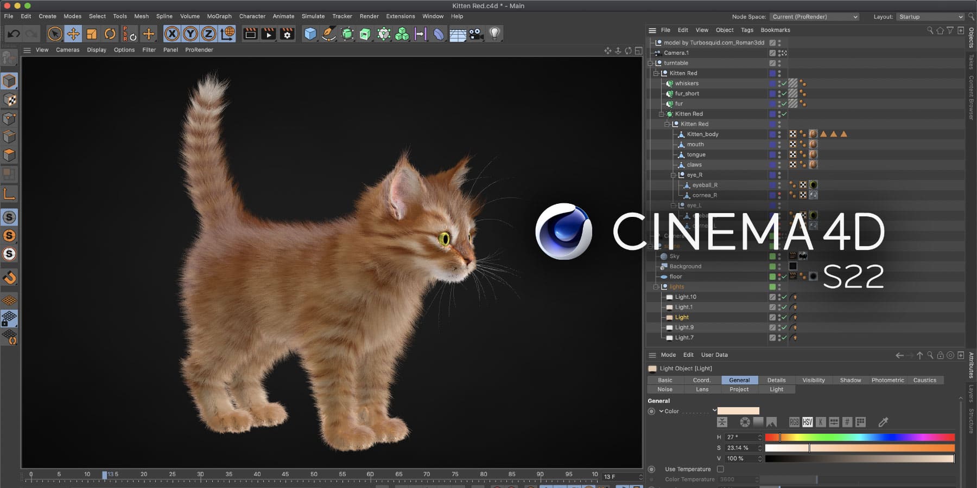Add a Cube primitive object
The height and width of the screenshot is (488, 977).
point(310,34)
